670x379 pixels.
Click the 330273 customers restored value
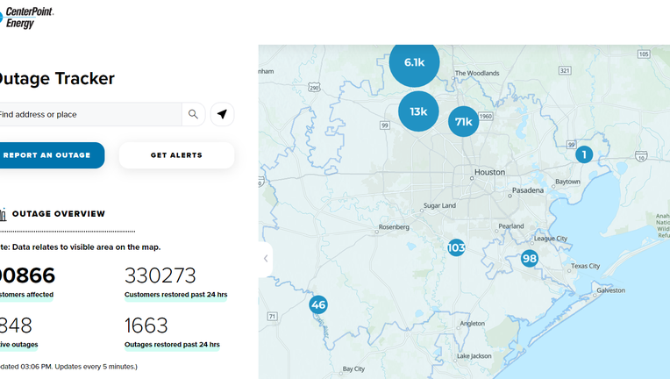pos(160,275)
